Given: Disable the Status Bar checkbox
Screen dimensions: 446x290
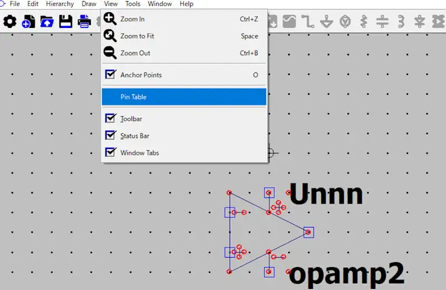Looking at the screenshot, I should coord(110,136).
